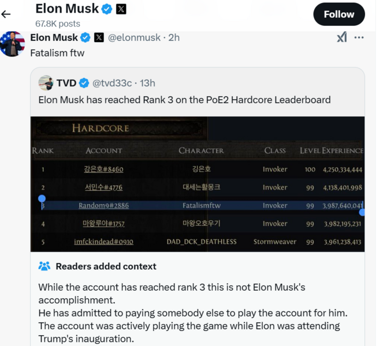
Task: Click the Elon Musk name in tweet
Action: [54, 37]
